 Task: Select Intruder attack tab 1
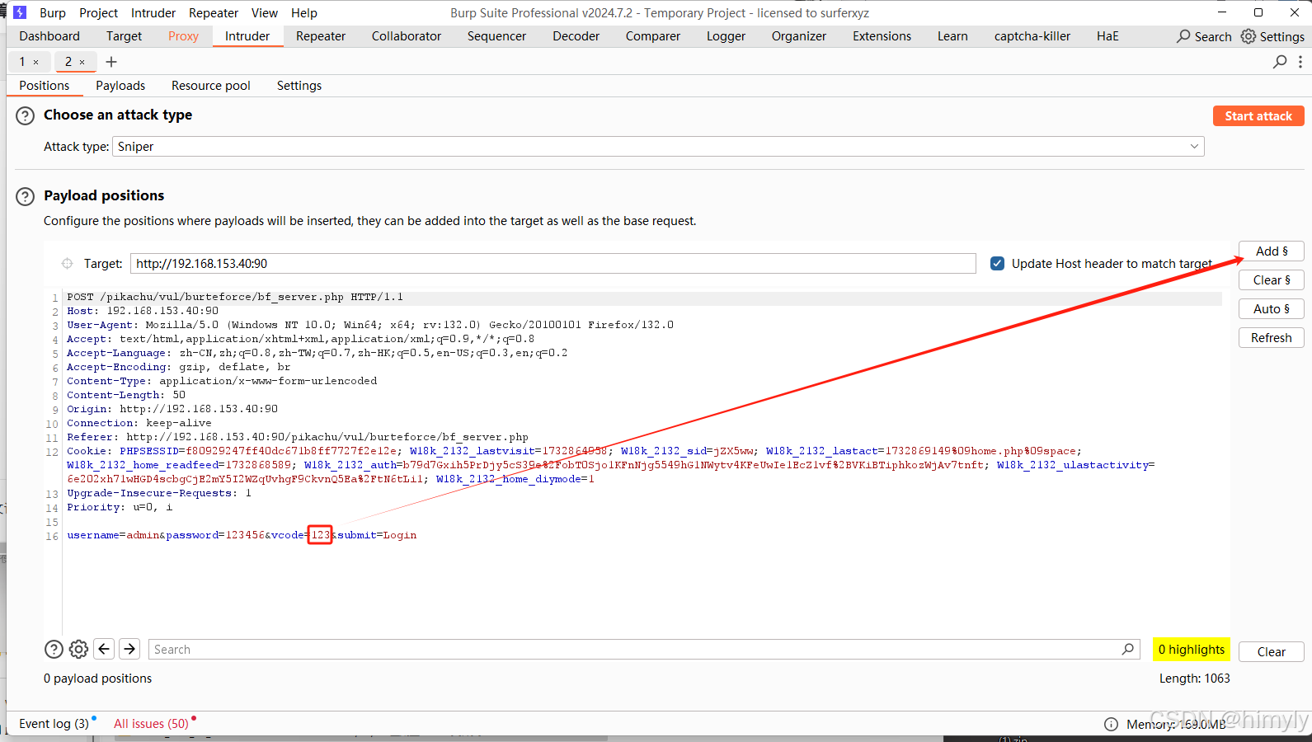click(22, 62)
